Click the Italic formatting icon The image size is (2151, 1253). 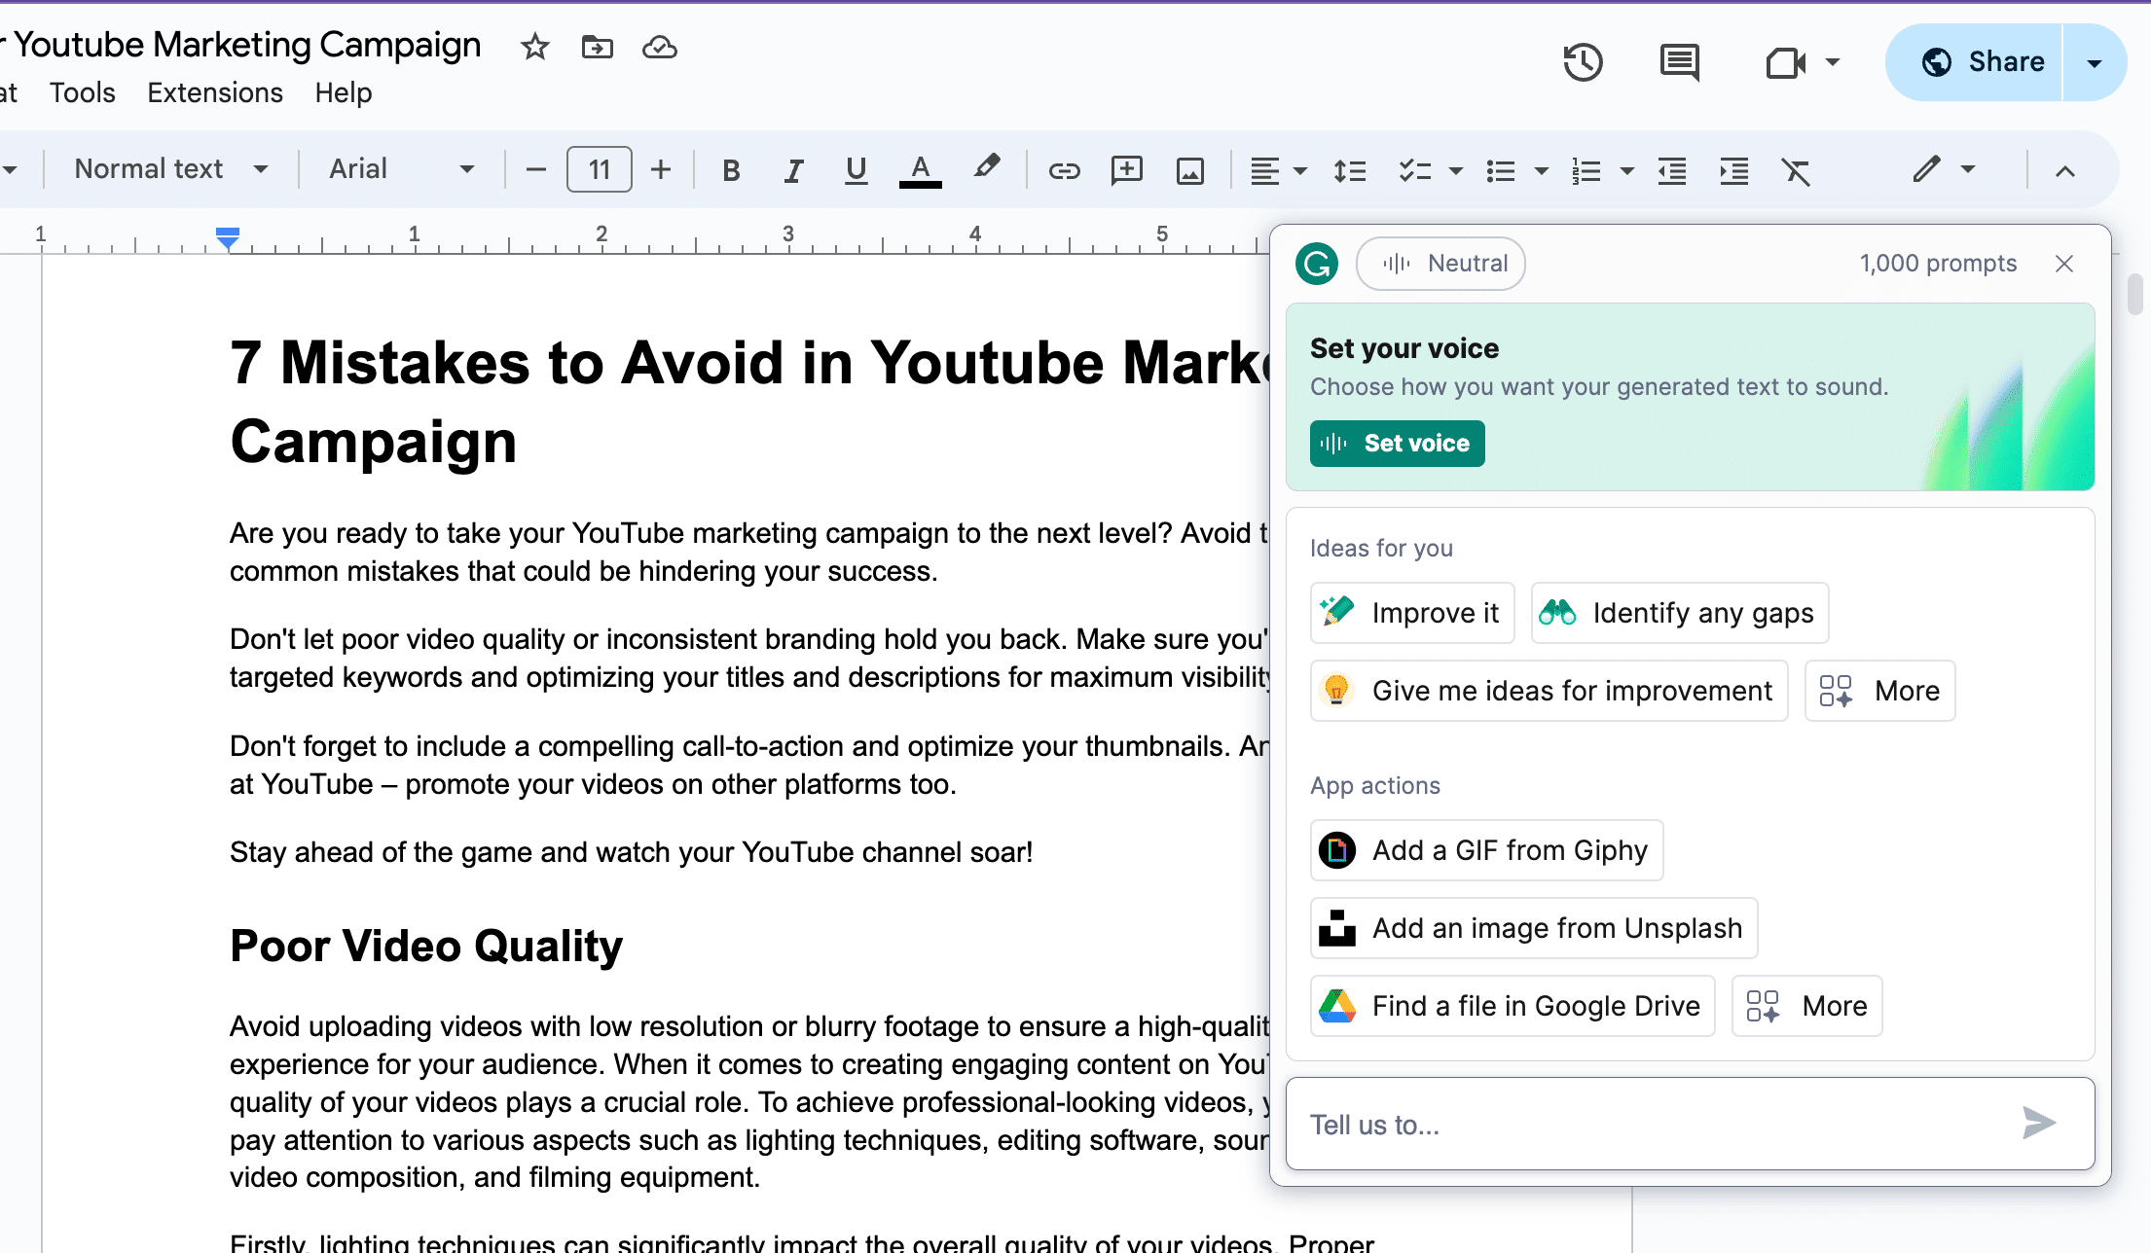click(x=793, y=168)
